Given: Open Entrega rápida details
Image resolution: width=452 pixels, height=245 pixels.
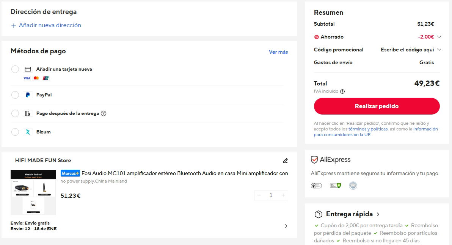Looking at the screenshot, I should 378,214.
